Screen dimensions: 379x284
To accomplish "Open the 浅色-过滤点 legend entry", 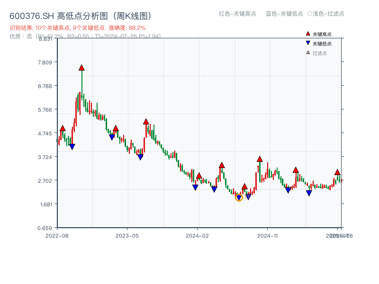I will 329,14.
